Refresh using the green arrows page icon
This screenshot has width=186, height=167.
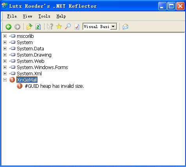tap(38, 27)
